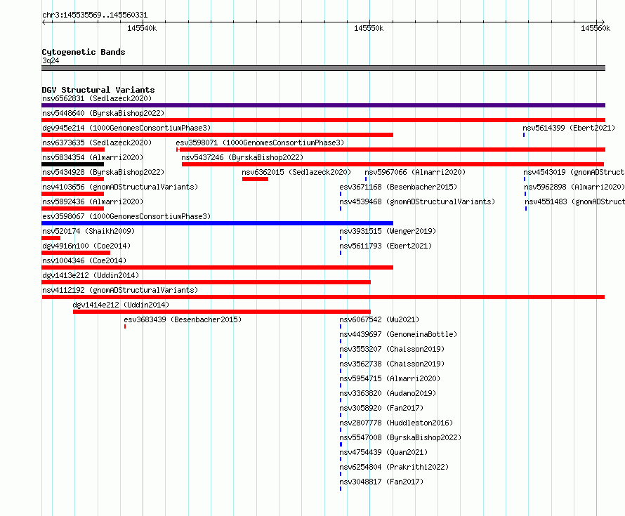The height and width of the screenshot is (516, 625).
Task: Click nsv3058920 (Fan2017) label
Action: (x=381, y=408)
